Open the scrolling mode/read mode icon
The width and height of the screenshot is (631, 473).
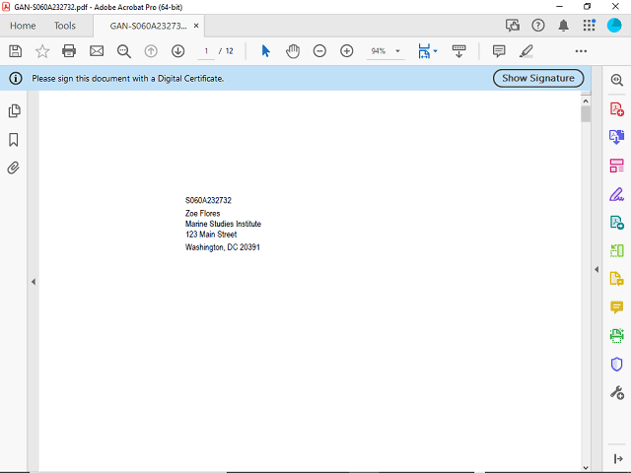458,51
